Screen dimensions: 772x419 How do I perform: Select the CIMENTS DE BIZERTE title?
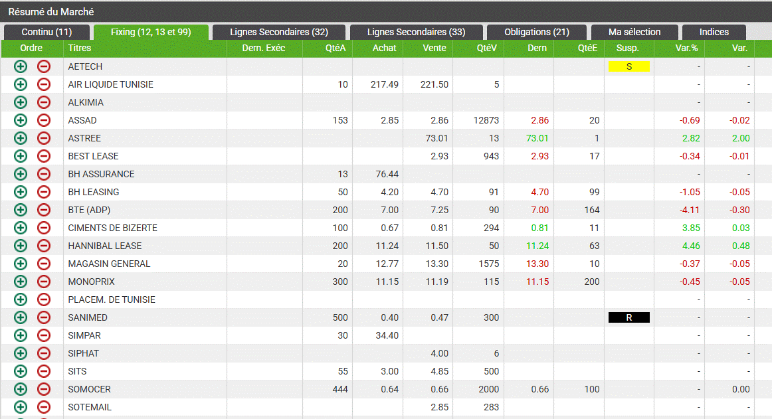coord(113,228)
